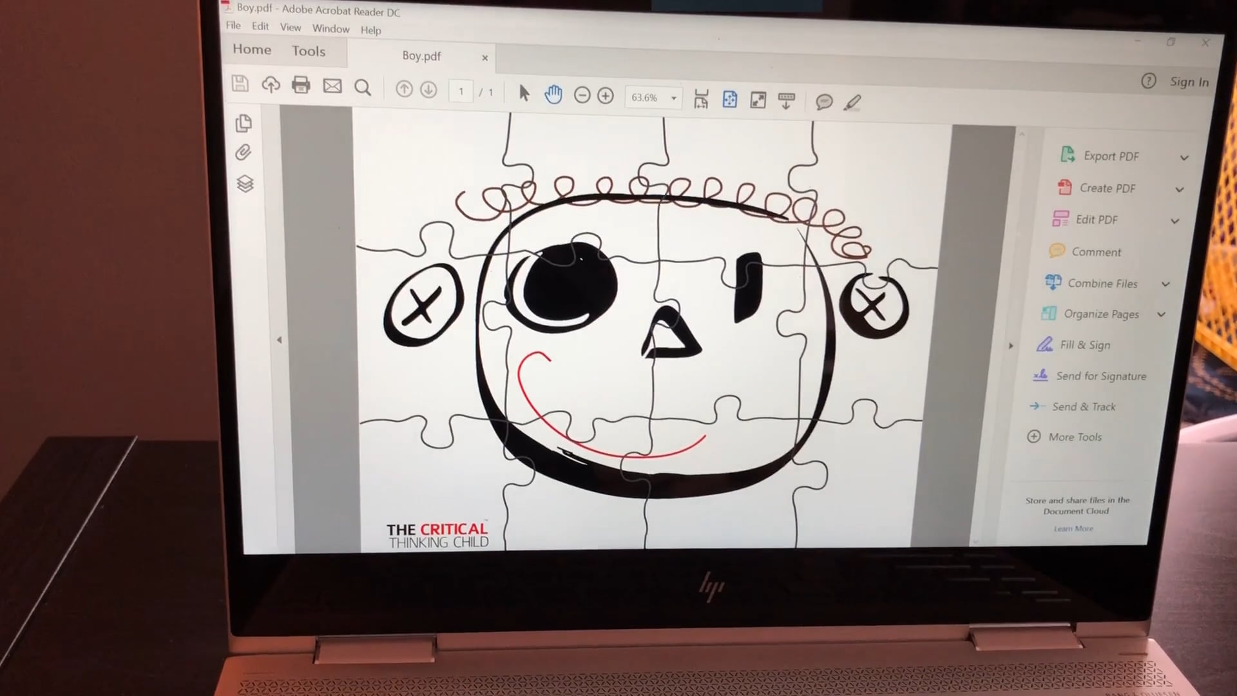
Task: Expand the Export PDF chevron
Action: pos(1184,158)
